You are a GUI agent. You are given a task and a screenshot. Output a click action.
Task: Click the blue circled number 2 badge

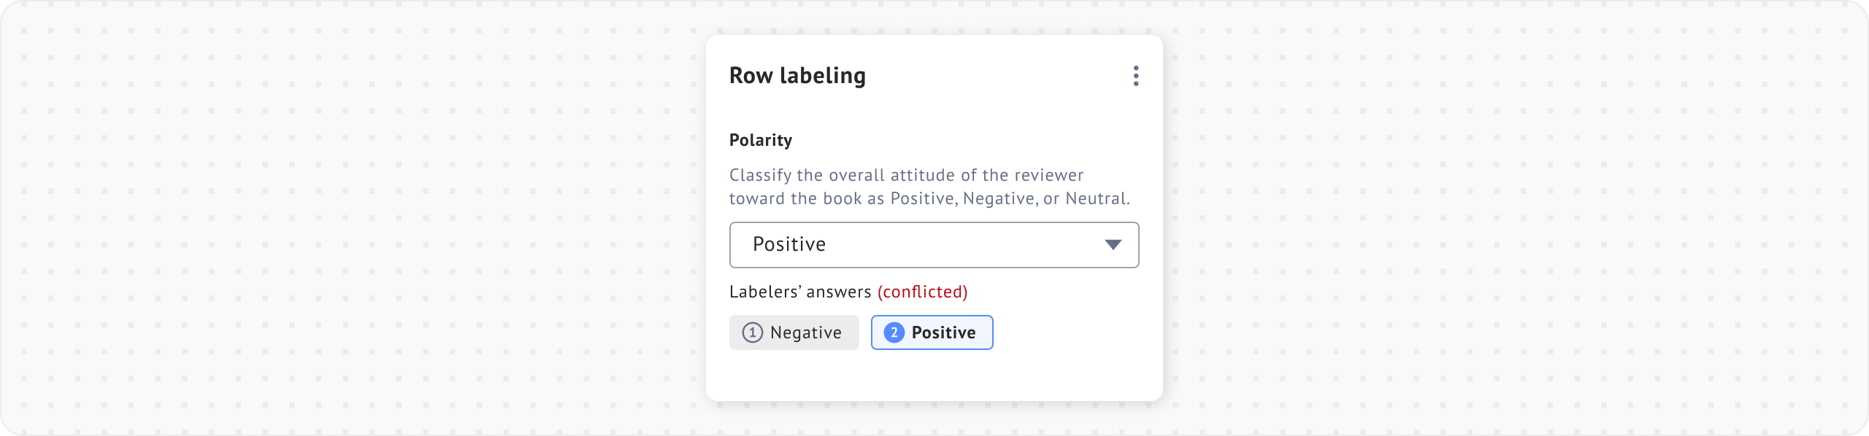tap(894, 332)
